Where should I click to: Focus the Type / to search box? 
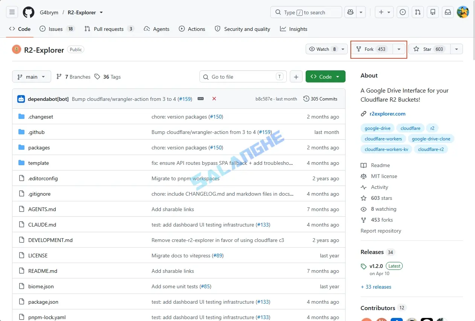tap(306, 12)
